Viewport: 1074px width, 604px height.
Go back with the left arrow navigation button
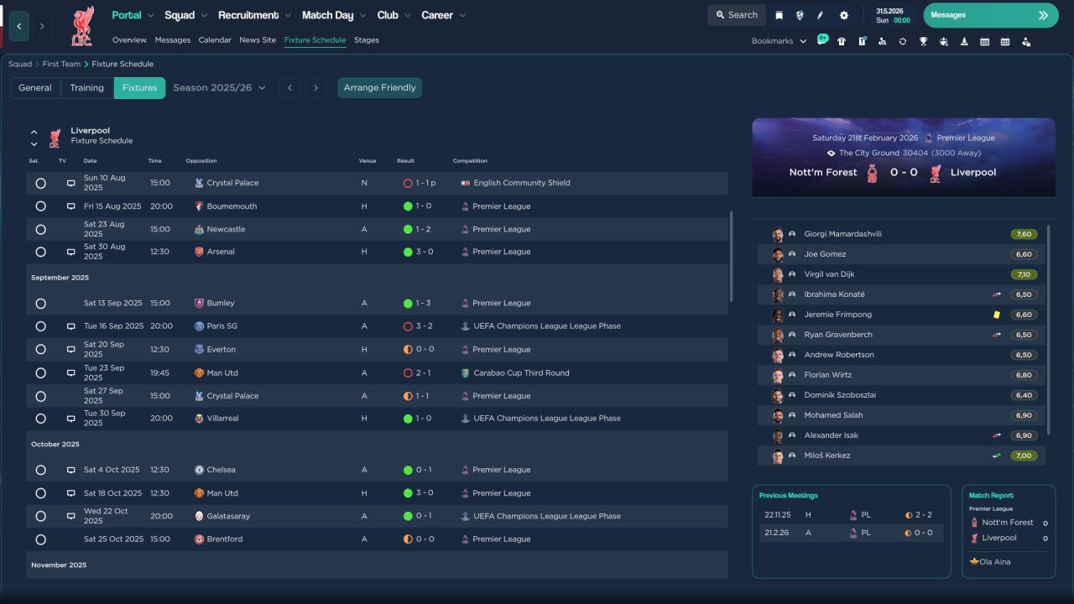19,26
